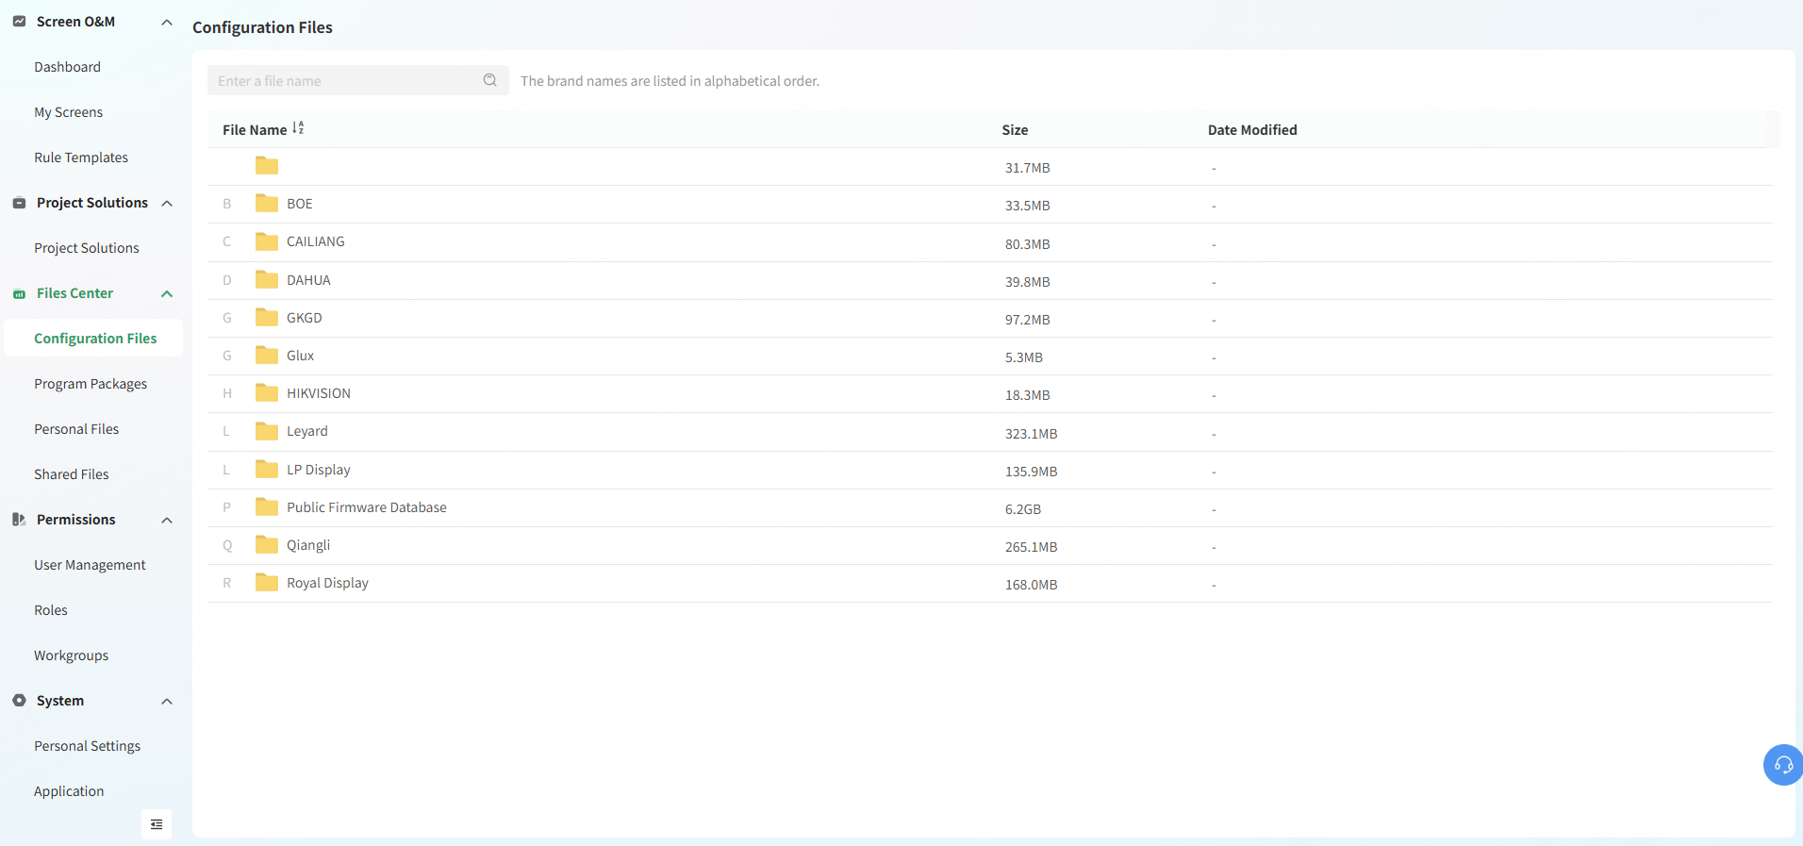This screenshot has height=846, width=1803.
Task: Click the CAILIANG folder icon
Action: tap(267, 241)
